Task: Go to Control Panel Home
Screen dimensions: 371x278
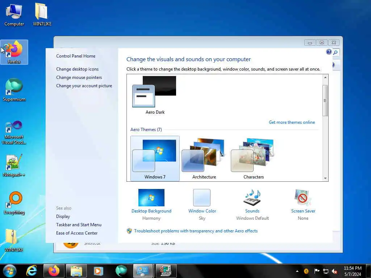Action: [x=76, y=56]
